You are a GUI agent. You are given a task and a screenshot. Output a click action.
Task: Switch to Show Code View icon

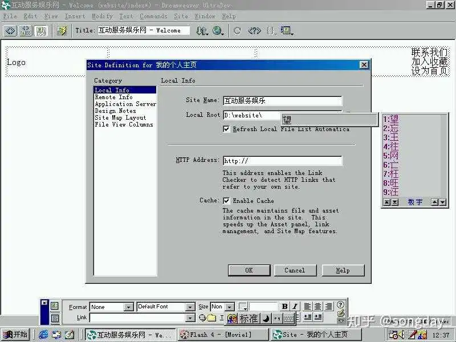pyautogui.click(x=10, y=31)
